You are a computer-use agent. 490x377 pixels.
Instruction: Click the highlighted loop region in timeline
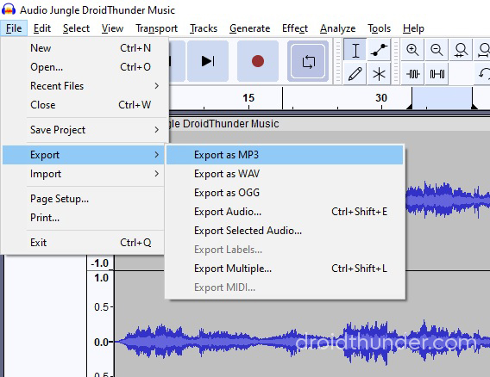442,98
